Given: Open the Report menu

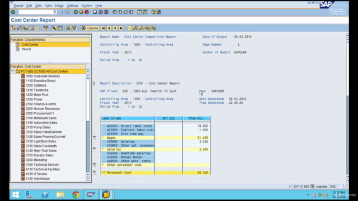Looking at the screenshot, I should click(18, 6).
